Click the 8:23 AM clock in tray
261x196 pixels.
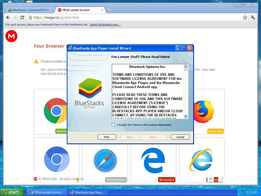[252, 192]
